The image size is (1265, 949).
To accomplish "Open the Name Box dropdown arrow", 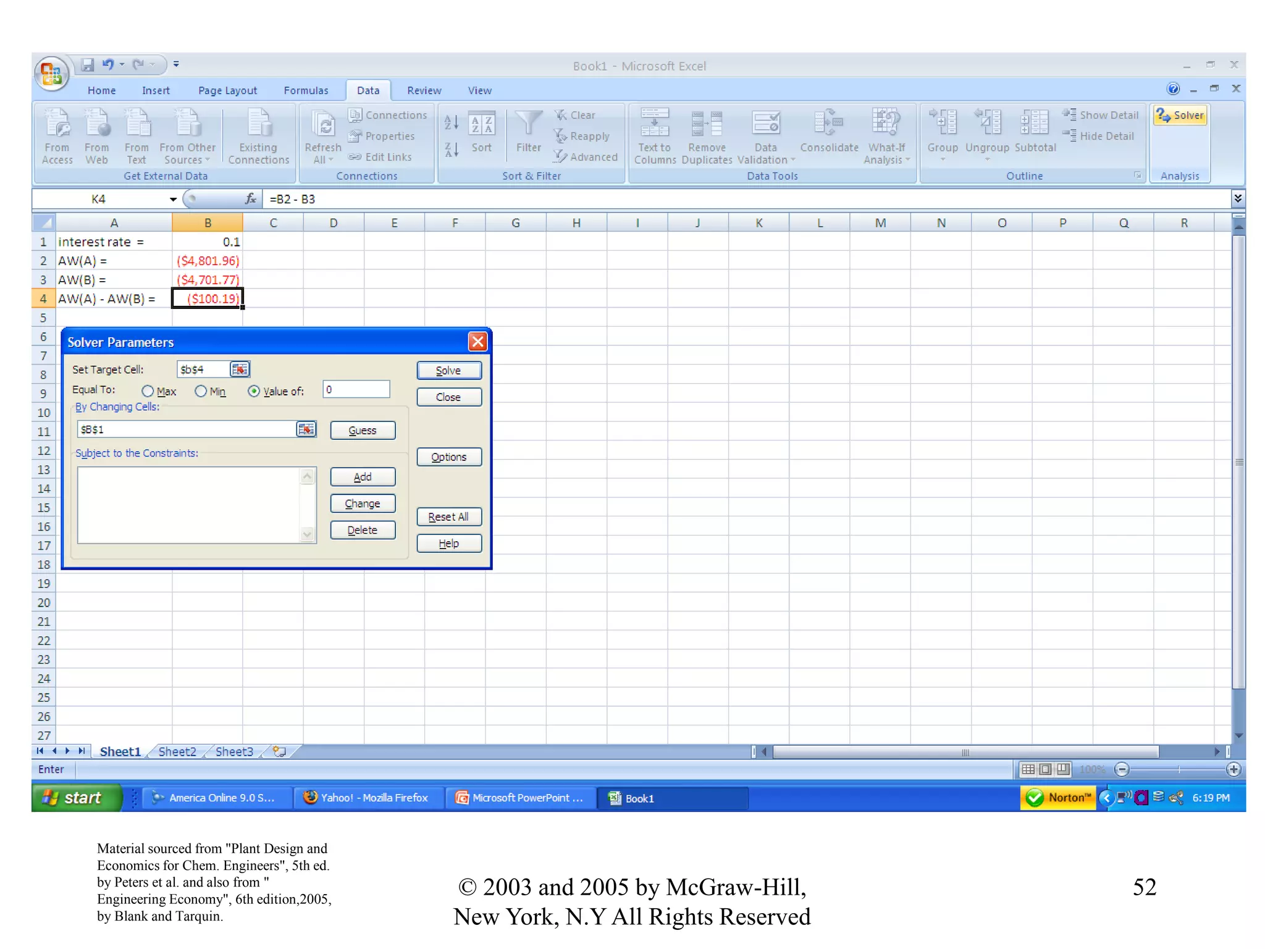I will click(173, 200).
